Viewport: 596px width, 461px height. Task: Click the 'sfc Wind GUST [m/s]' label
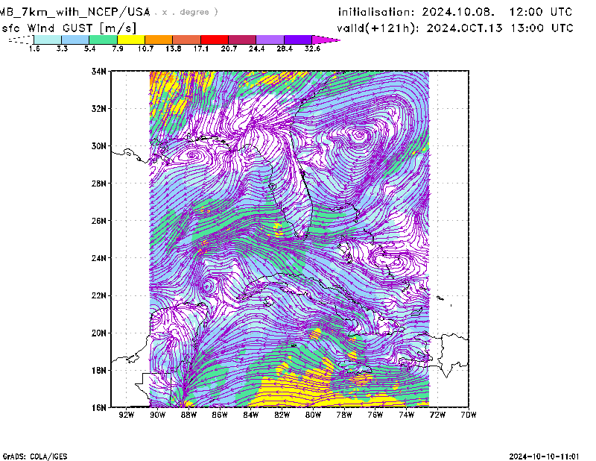pos(69,28)
